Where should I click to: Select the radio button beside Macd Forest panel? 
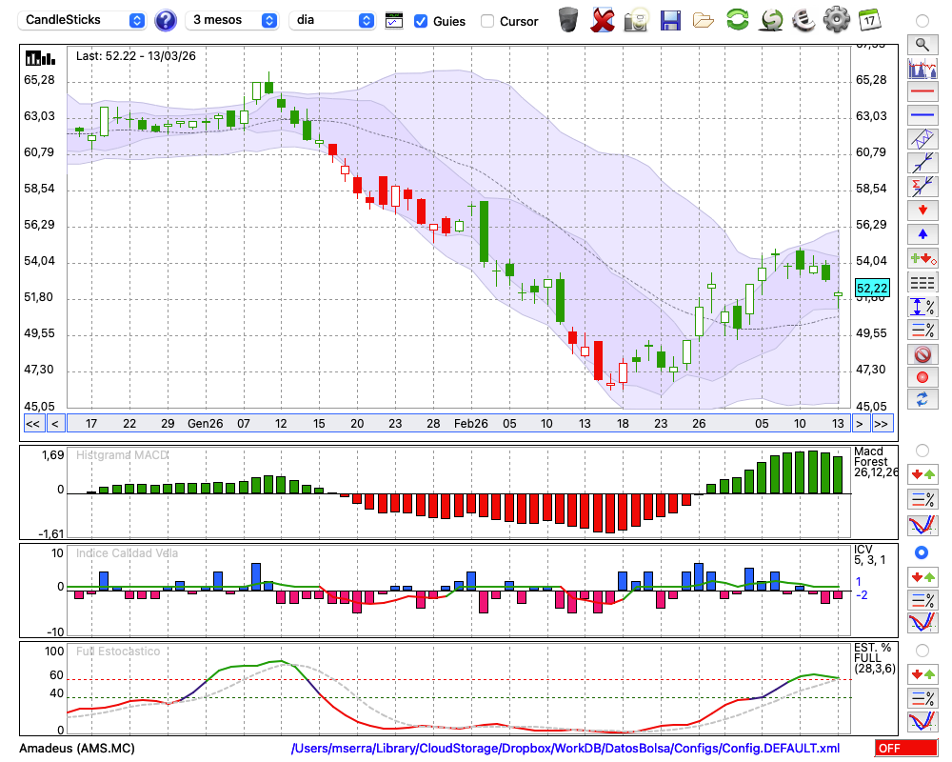coord(922,450)
